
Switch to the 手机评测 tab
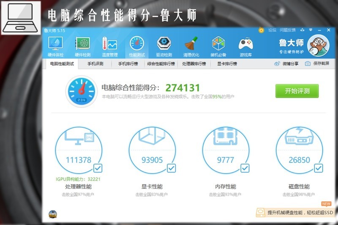pyautogui.click(x=95, y=64)
